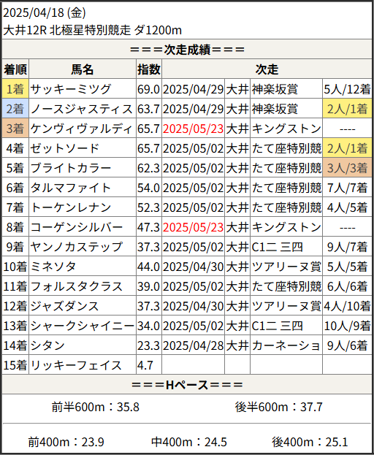This screenshot has height=455, width=374.
Task: Click the 着順 column header
Action: tap(15, 69)
